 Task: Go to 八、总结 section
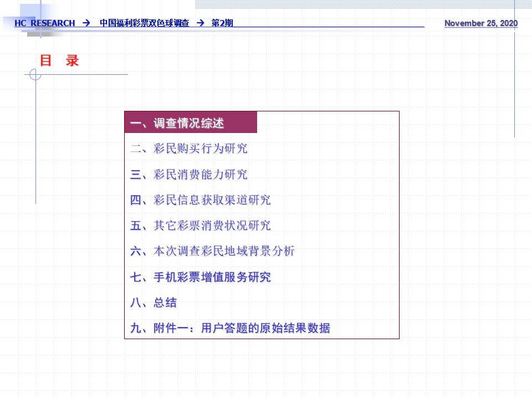click(x=154, y=303)
